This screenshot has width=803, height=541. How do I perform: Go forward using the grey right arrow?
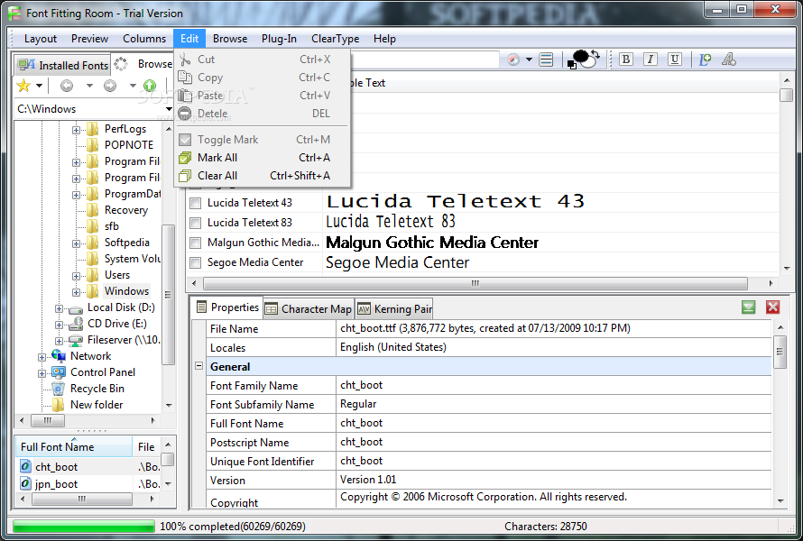point(110,86)
